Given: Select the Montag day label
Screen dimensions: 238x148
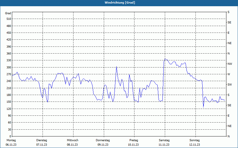Looking at the screenshot, I should pos(11,140).
